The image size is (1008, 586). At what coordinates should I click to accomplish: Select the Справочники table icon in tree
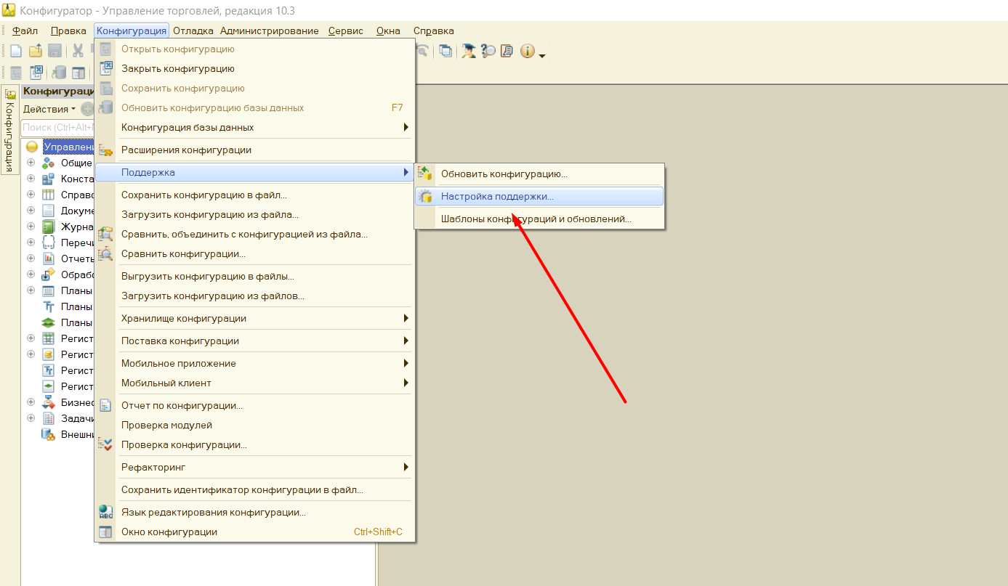pos(49,195)
